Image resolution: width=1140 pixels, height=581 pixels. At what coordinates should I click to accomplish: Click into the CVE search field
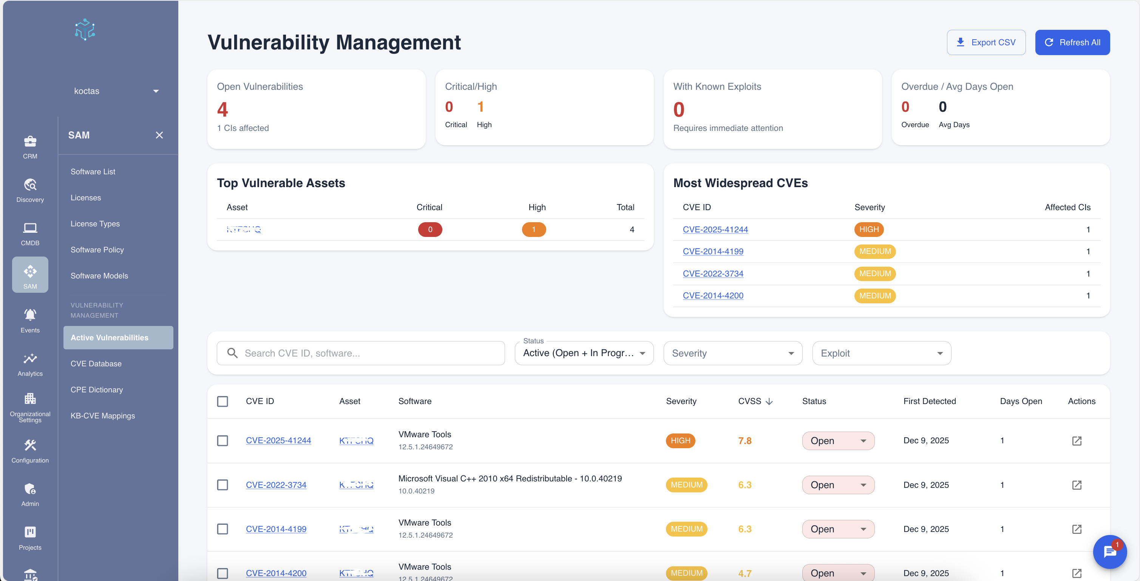tap(361, 353)
